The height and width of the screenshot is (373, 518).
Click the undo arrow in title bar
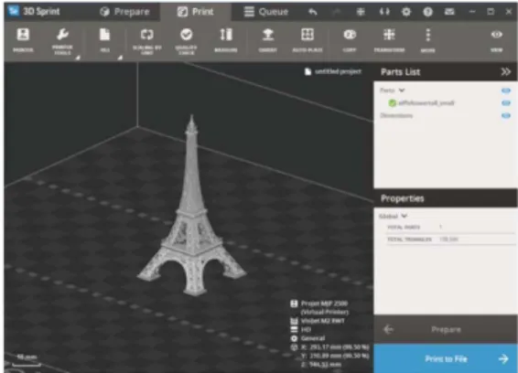click(x=312, y=12)
